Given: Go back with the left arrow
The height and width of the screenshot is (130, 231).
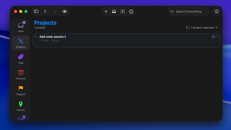Looking at the screenshot, I should (45, 12).
